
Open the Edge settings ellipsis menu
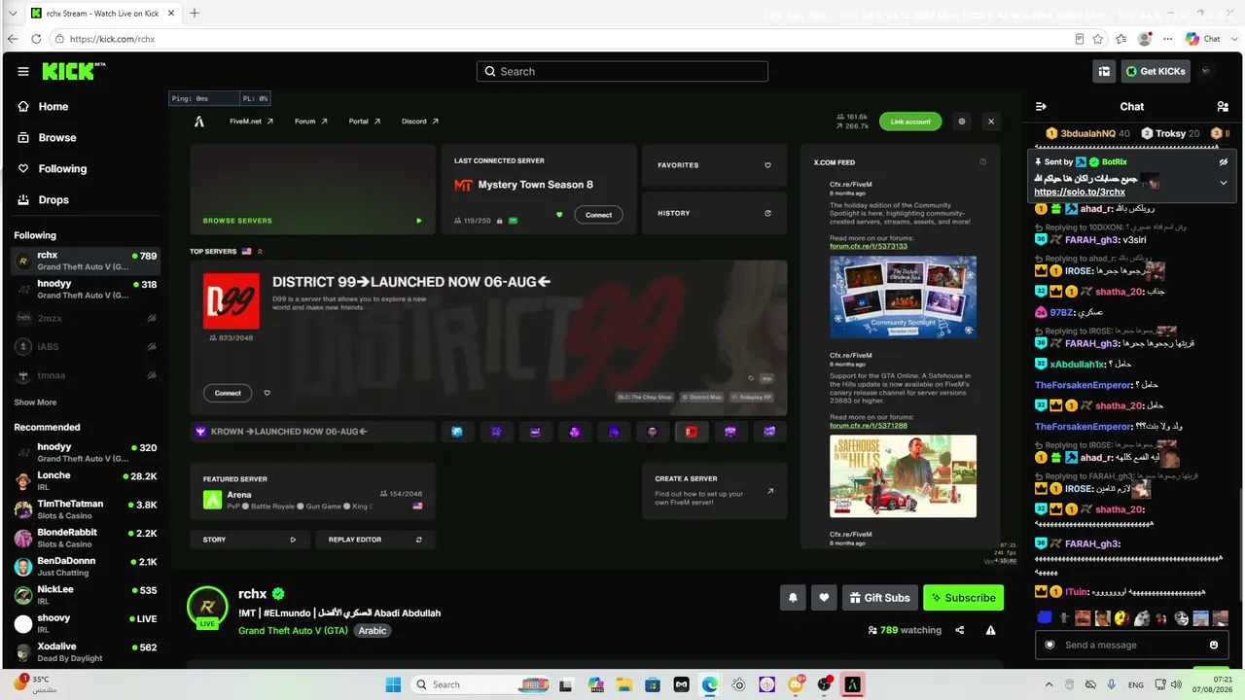[1168, 39]
